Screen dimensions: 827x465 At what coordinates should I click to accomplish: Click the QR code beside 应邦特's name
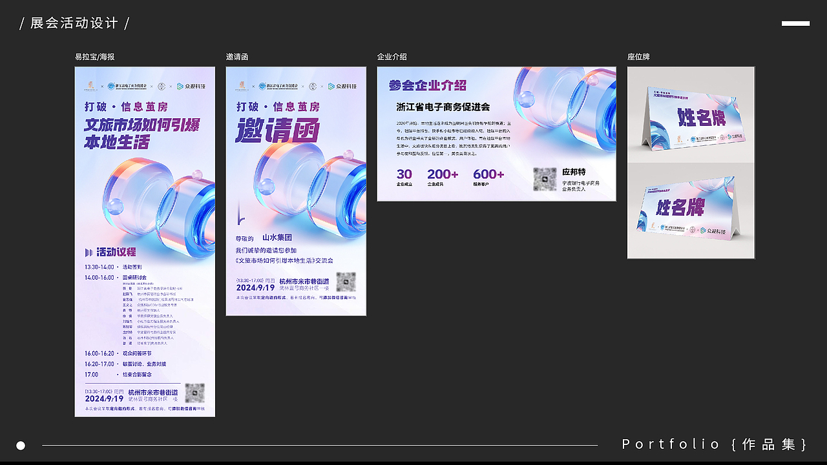click(545, 178)
